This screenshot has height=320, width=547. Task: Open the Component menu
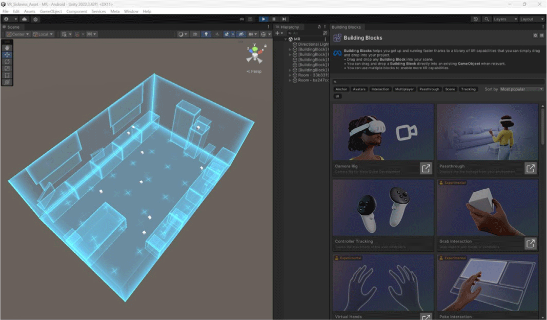(x=77, y=11)
